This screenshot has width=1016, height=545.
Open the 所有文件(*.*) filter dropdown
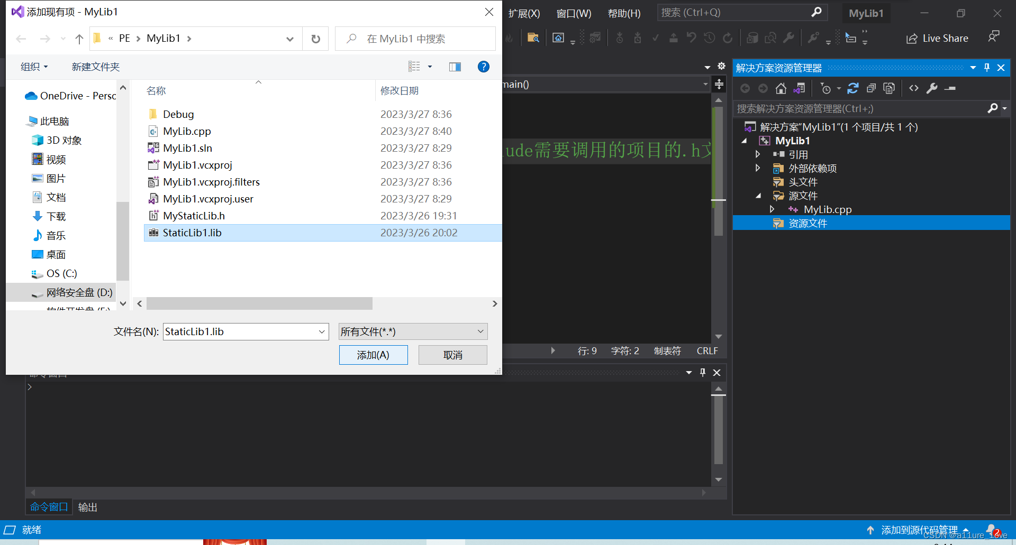tap(413, 331)
